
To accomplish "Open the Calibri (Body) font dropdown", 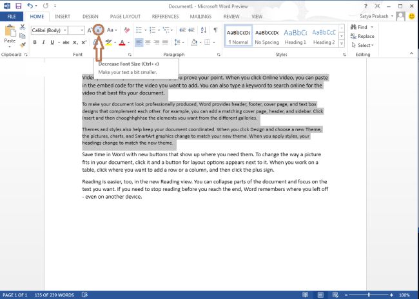I will [64, 30].
